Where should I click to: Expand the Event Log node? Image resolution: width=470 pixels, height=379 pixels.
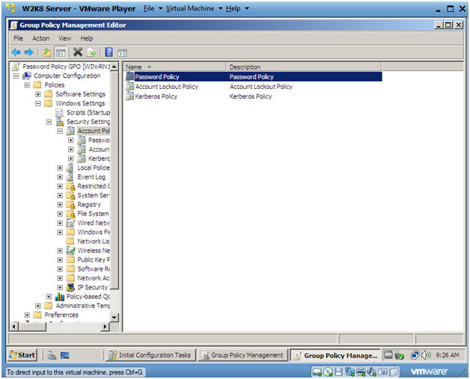tap(60, 177)
